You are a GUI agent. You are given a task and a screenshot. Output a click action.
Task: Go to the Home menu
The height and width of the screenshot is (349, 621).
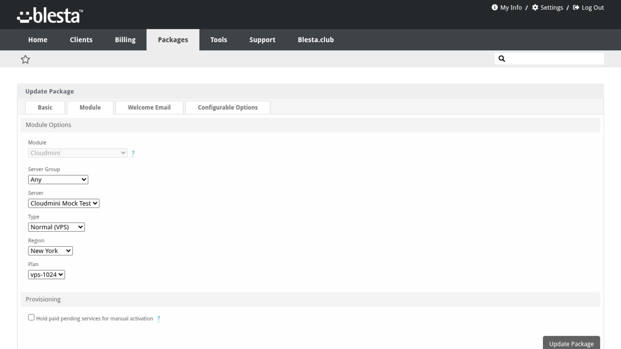[x=38, y=40]
